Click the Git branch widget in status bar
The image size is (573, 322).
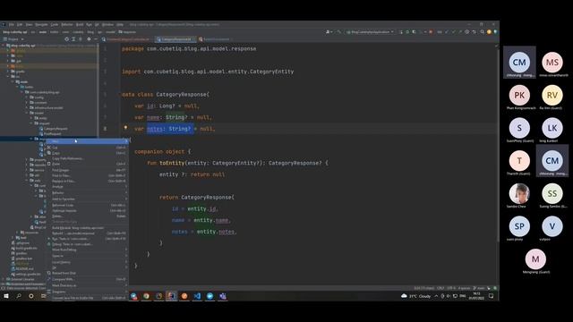pyautogui.click(x=479, y=288)
